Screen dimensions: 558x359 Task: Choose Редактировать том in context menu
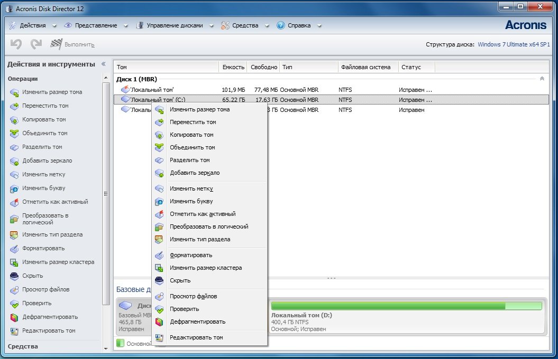[x=196, y=337]
